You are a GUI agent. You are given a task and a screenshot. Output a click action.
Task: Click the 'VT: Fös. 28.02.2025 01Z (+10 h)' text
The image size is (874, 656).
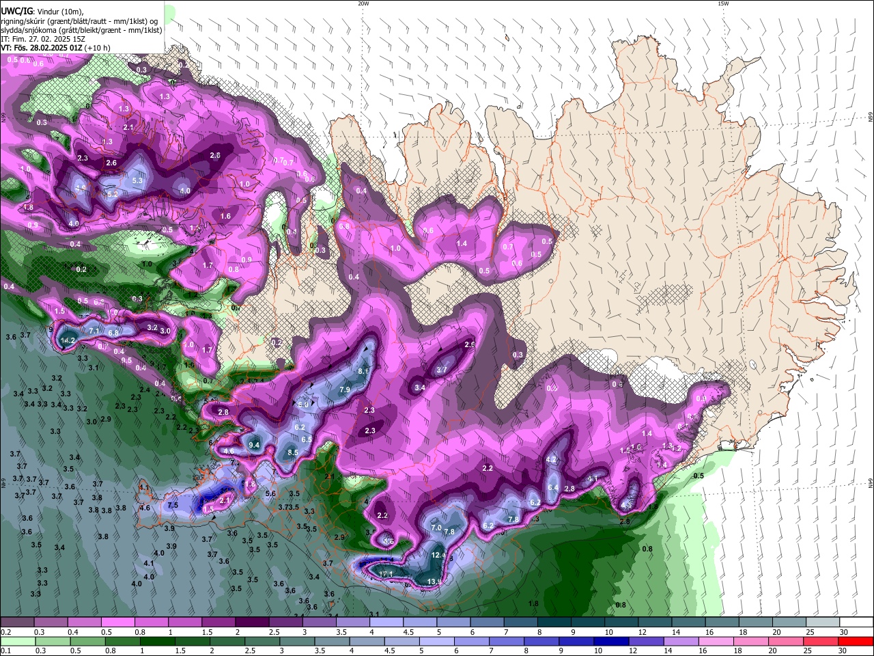tap(55, 48)
